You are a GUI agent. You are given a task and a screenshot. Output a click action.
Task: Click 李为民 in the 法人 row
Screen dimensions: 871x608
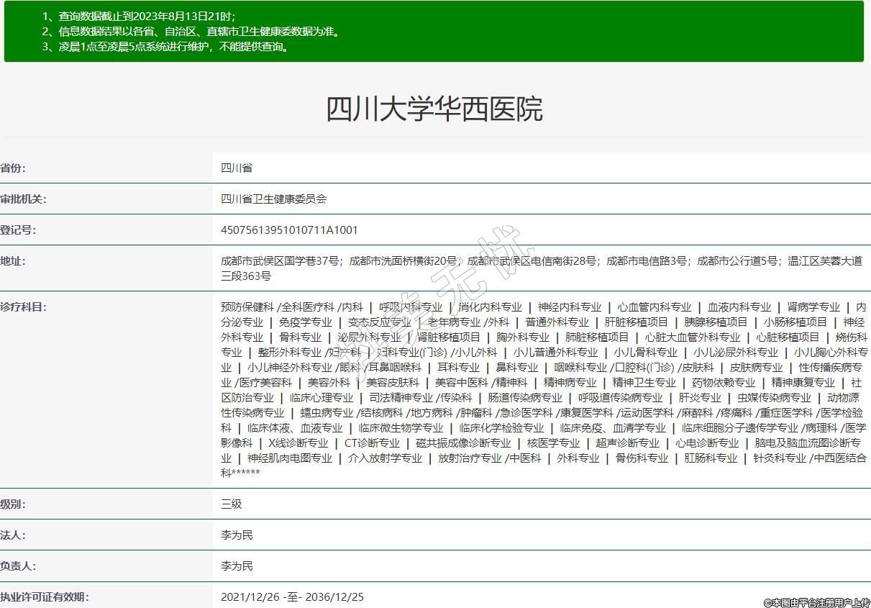point(237,535)
